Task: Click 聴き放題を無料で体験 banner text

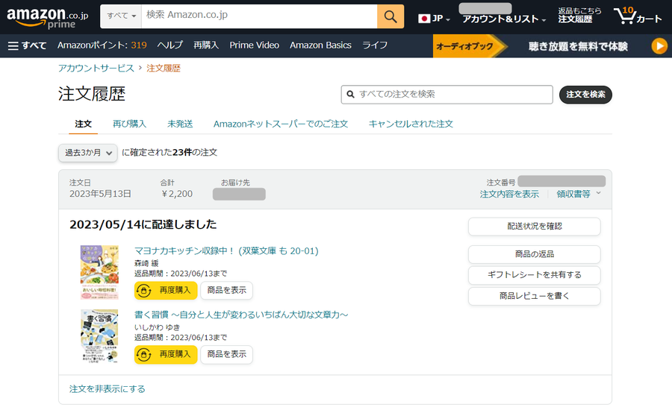Action: [x=578, y=46]
